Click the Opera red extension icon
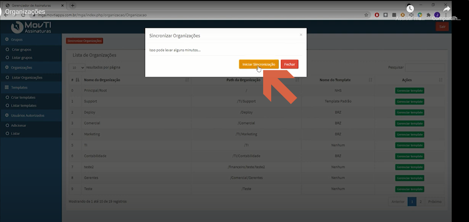This screenshot has height=222, width=469. pyautogui.click(x=377, y=15)
